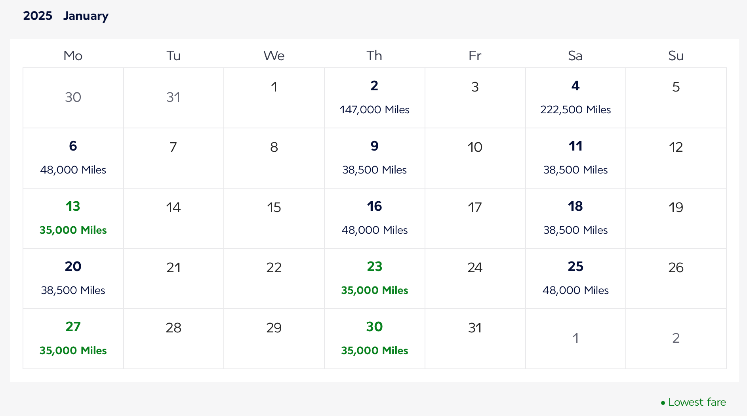Select January 16 for 48,000 Miles
The width and height of the screenshot is (747, 416).
[374, 218]
